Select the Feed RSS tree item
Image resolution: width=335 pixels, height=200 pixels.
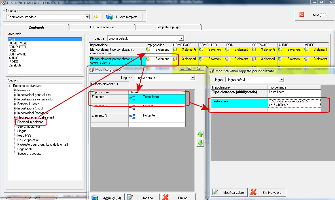[x=24, y=136]
